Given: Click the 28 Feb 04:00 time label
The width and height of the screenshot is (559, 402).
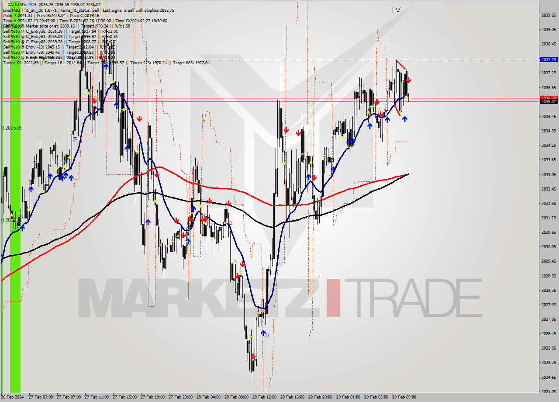Looking at the screenshot, I should pyautogui.click(x=208, y=397).
